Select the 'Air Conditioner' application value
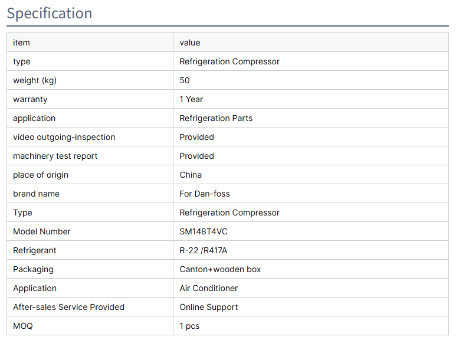456x343 pixels. 209,288
